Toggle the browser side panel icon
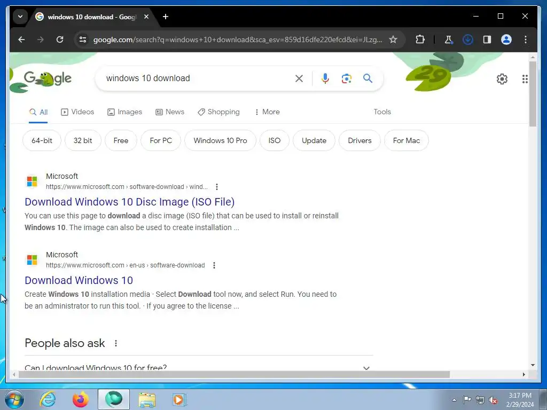The height and width of the screenshot is (410, 547). point(487,40)
